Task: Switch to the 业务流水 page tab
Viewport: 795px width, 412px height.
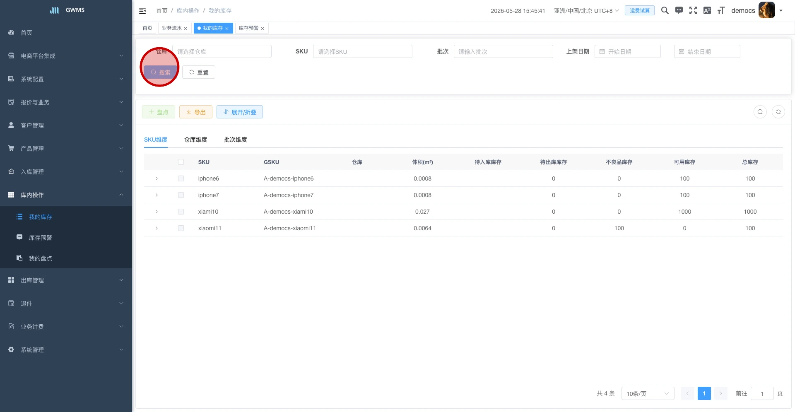Action: [x=171, y=28]
